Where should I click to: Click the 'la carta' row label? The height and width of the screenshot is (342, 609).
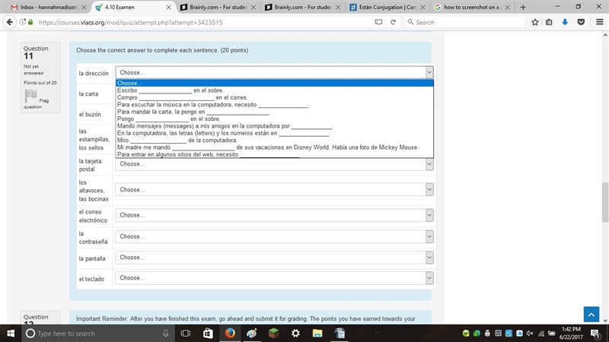click(x=88, y=93)
